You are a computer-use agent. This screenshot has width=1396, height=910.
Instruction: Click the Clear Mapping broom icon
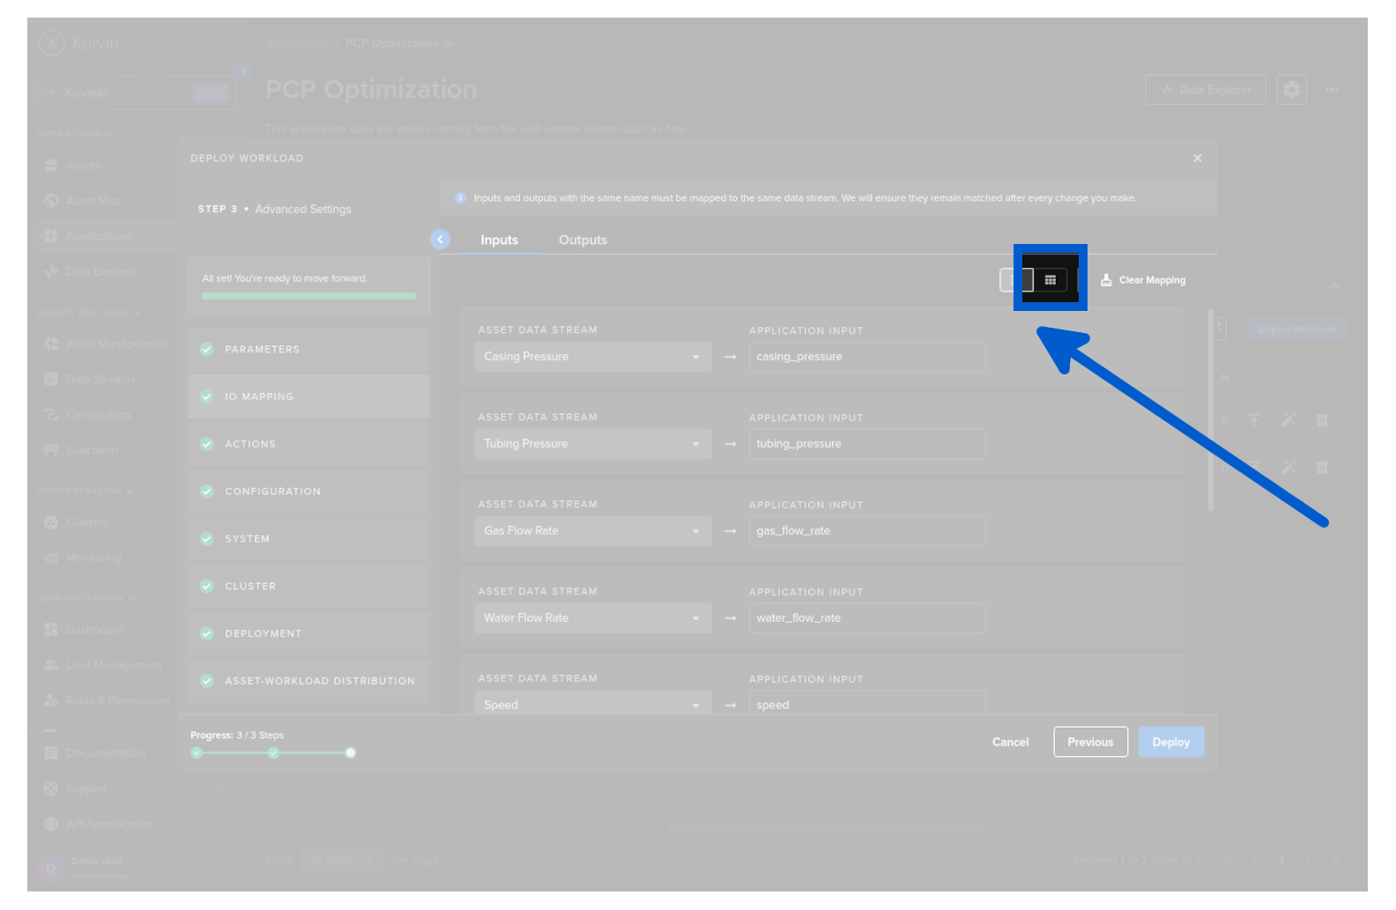1106,280
